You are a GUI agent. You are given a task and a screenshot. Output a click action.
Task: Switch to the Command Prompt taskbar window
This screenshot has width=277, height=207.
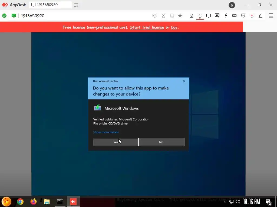60,202
